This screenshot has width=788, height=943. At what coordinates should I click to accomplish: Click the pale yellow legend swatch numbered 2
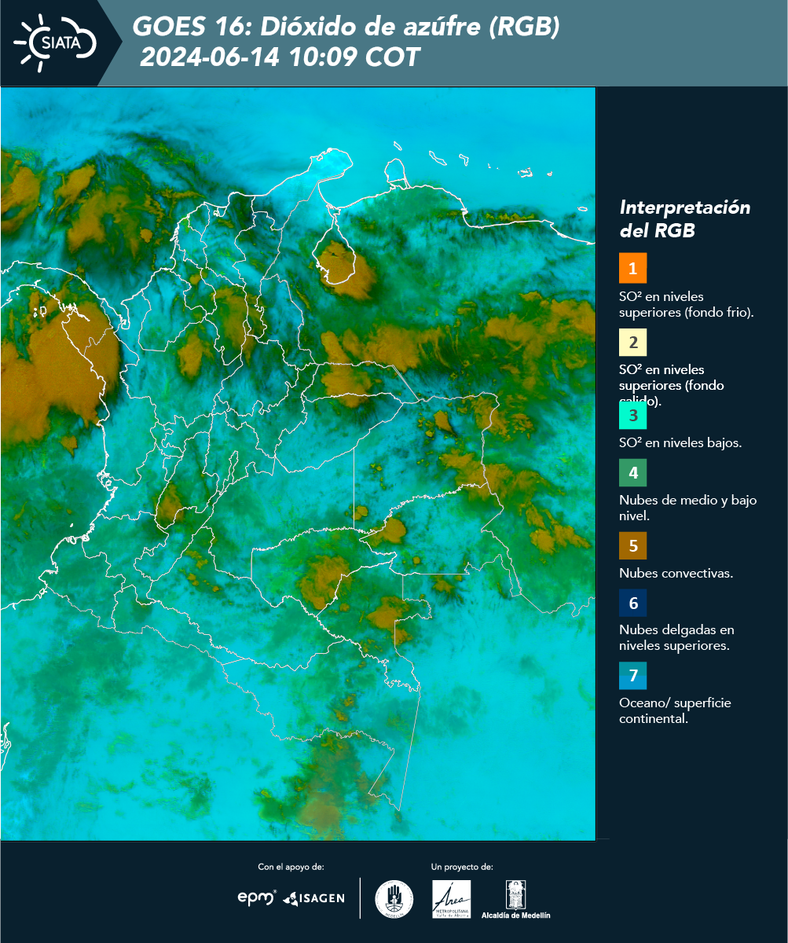point(632,342)
